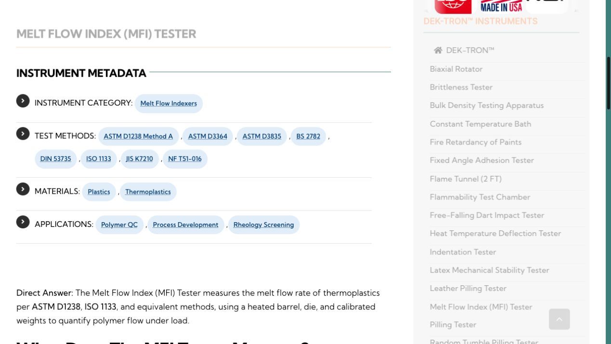The image size is (611, 344).
Task: Open Fire Retardancy of Paints link
Action: [476, 142]
